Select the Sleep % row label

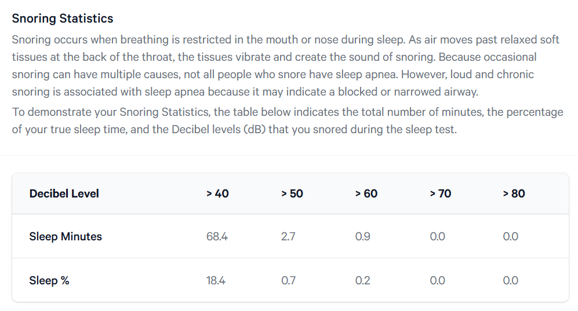(x=49, y=280)
